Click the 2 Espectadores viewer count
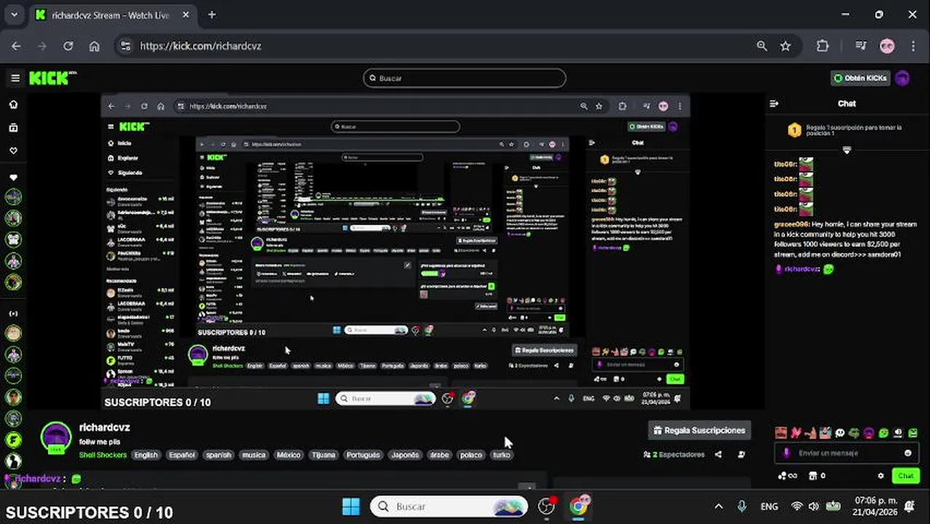Image resolution: width=930 pixels, height=524 pixels. [x=674, y=455]
